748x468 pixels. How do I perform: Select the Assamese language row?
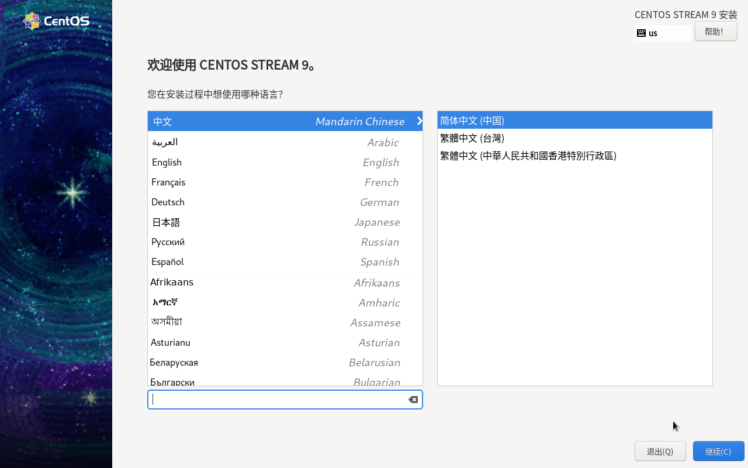click(x=285, y=322)
